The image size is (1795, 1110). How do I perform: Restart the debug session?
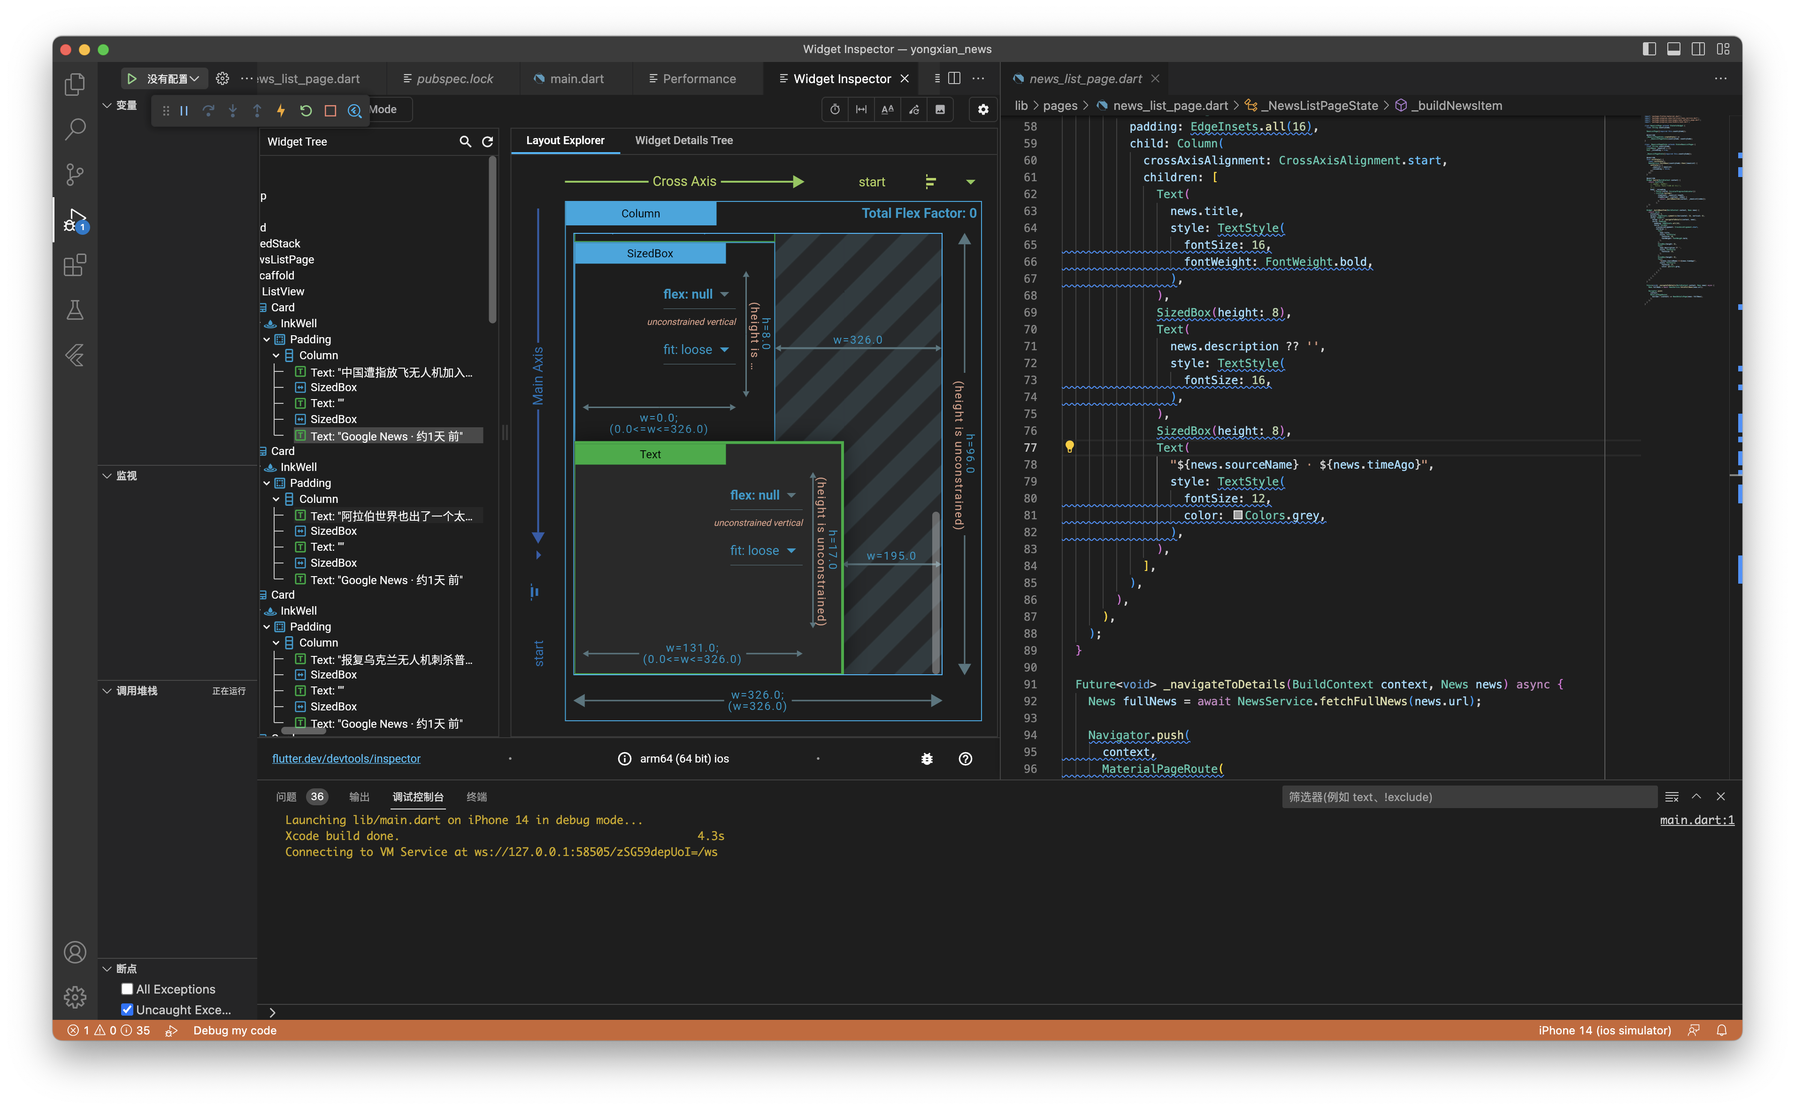[x=306, y=111]
